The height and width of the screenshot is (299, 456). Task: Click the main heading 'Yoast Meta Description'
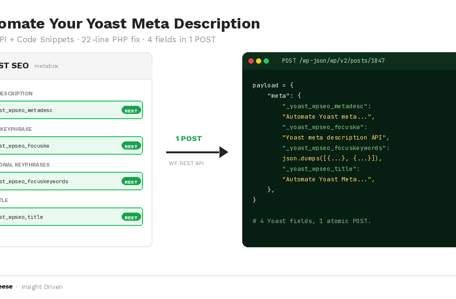(x=173, y=24)
